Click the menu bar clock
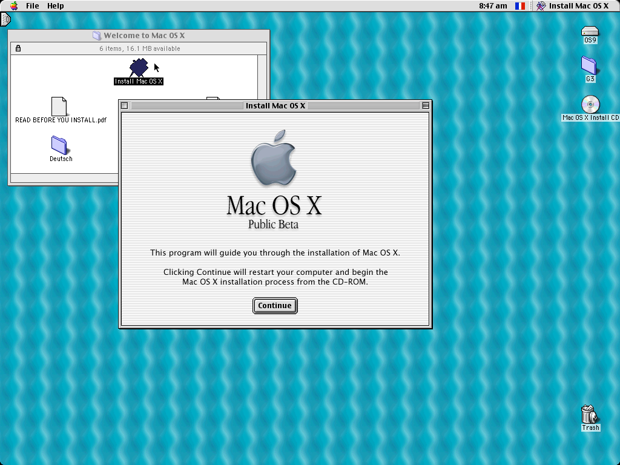 coord(493,5)
